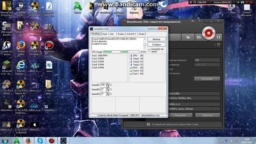Open SpeedFan Configure dialog
Viewport: 256px width, 144px height.
[156, 44]
